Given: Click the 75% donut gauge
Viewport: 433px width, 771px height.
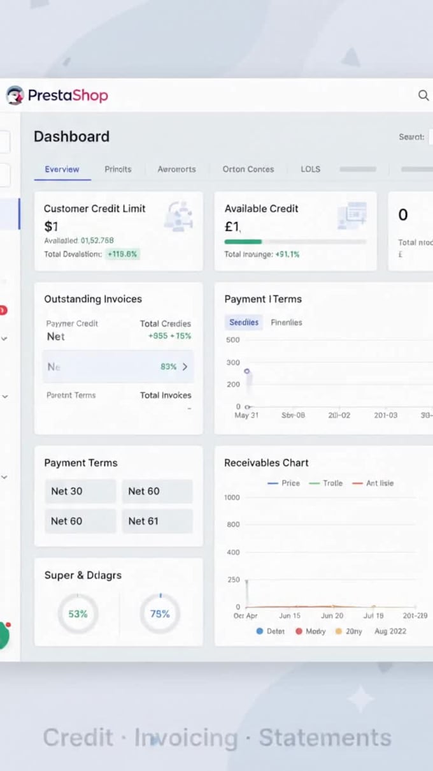Looking at the screenshot, I should (x=160, y=614).
